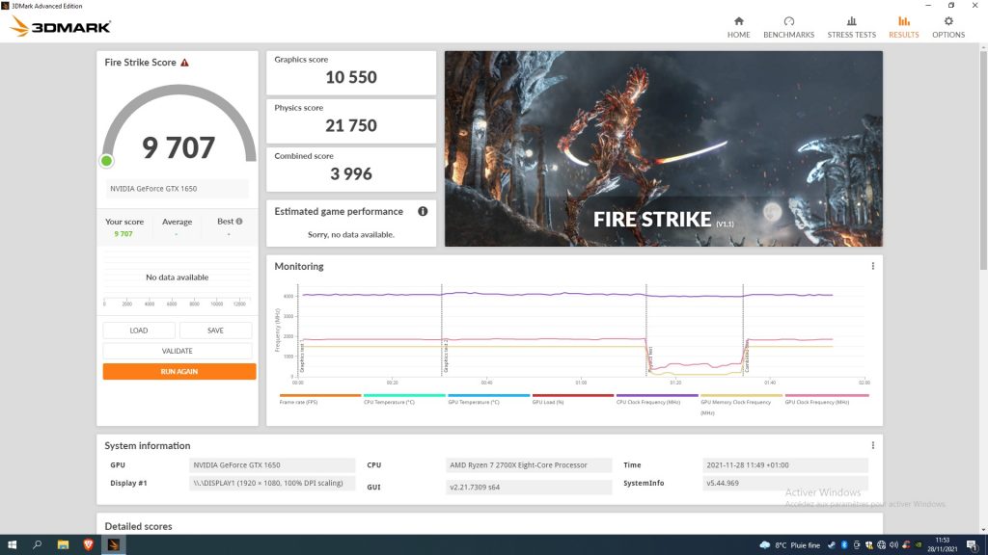
Task: Open the System information three-dot menu
Action: coord(872,445)
